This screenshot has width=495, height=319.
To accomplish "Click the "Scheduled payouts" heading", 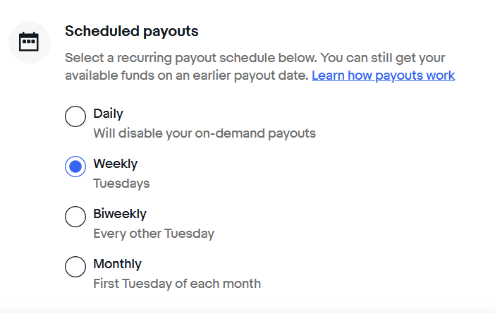I will pyautogui.click(x=132, y=31).
